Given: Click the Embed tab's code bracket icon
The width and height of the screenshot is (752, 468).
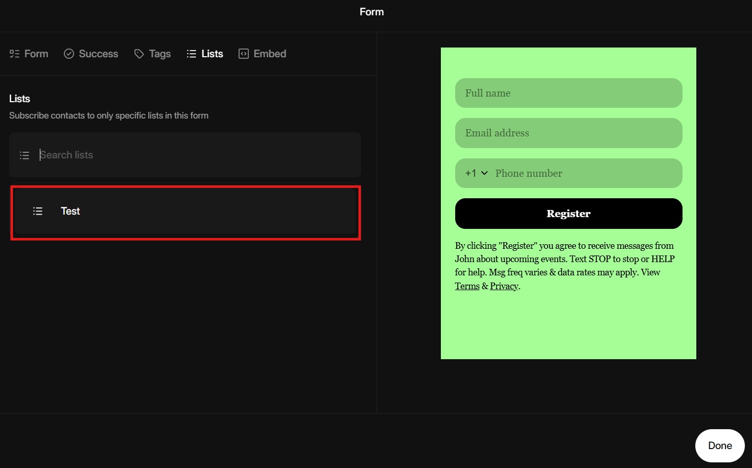Looking at the screenshot, I should 244,54.
